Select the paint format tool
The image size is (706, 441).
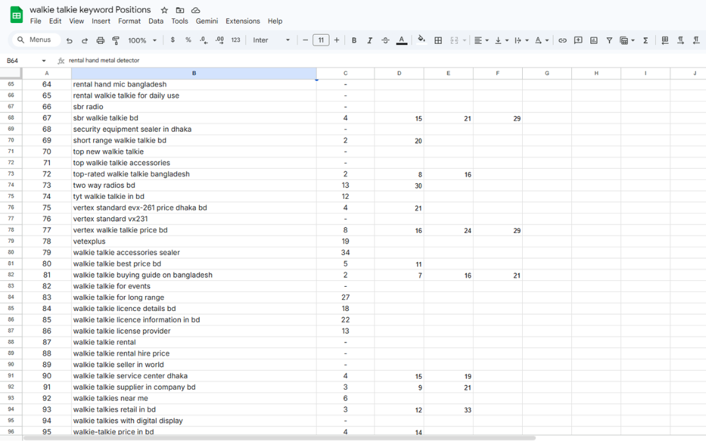pos(116,41)
